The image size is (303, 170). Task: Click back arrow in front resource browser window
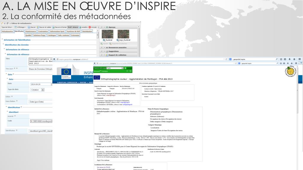click(95, 63)
